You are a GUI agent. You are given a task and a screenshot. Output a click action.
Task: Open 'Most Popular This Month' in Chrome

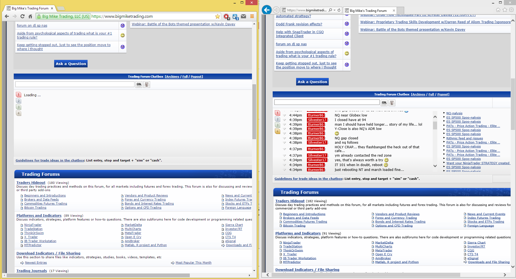click(193, 263)
